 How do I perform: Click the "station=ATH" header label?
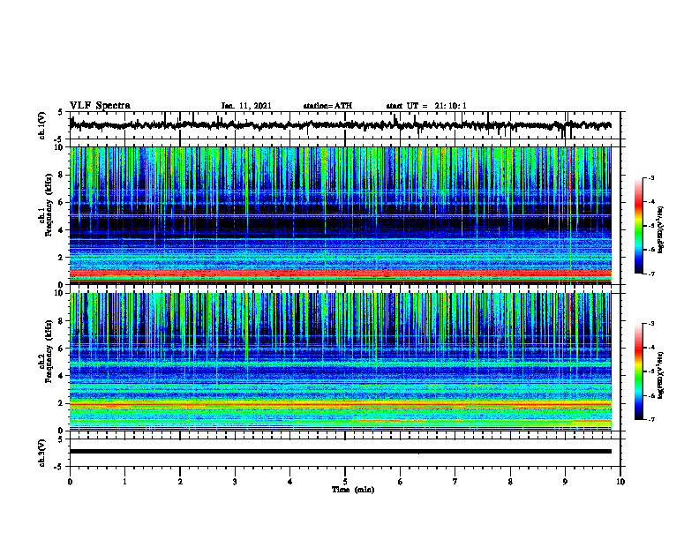pyautogui.click(x=327, y=106)
